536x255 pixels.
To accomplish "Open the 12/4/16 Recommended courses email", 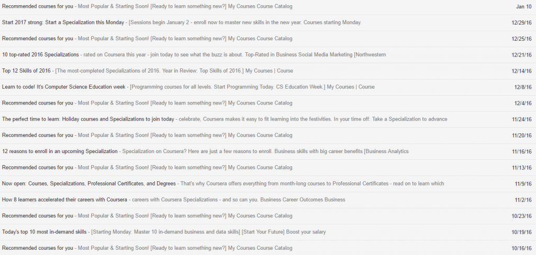I will pos(268,103).
